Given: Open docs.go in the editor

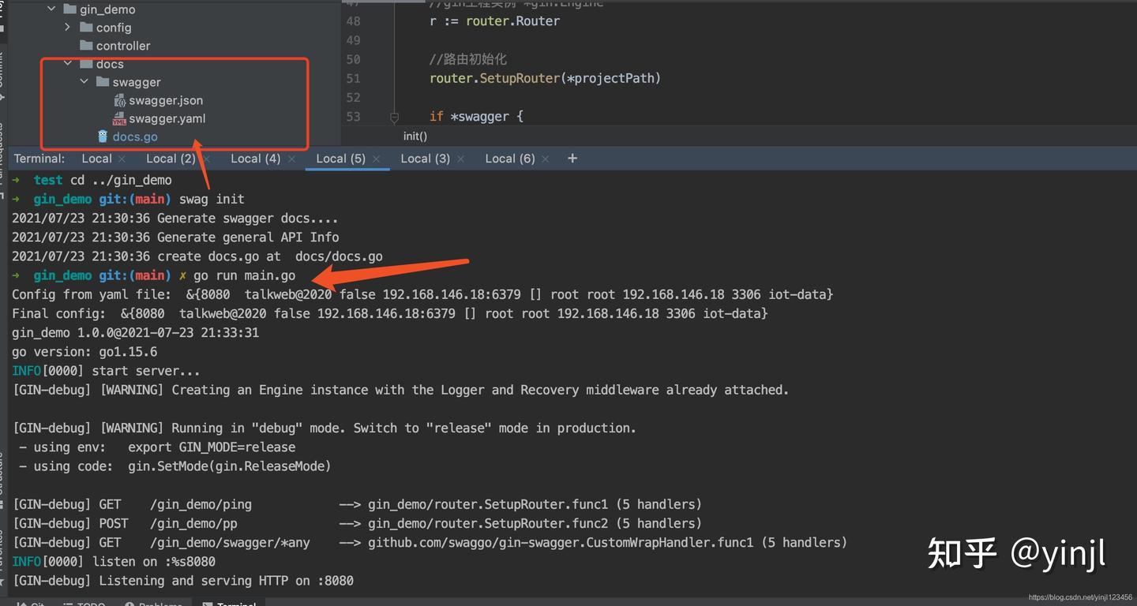Looking at the screenshot, I should coord(135,136).
